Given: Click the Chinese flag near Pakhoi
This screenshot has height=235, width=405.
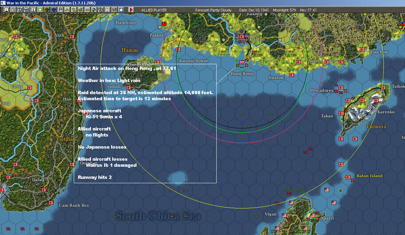Looking at the screenshot, I should (164, 24).
